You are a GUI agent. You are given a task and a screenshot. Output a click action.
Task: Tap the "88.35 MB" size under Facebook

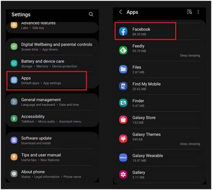(139, 34)
